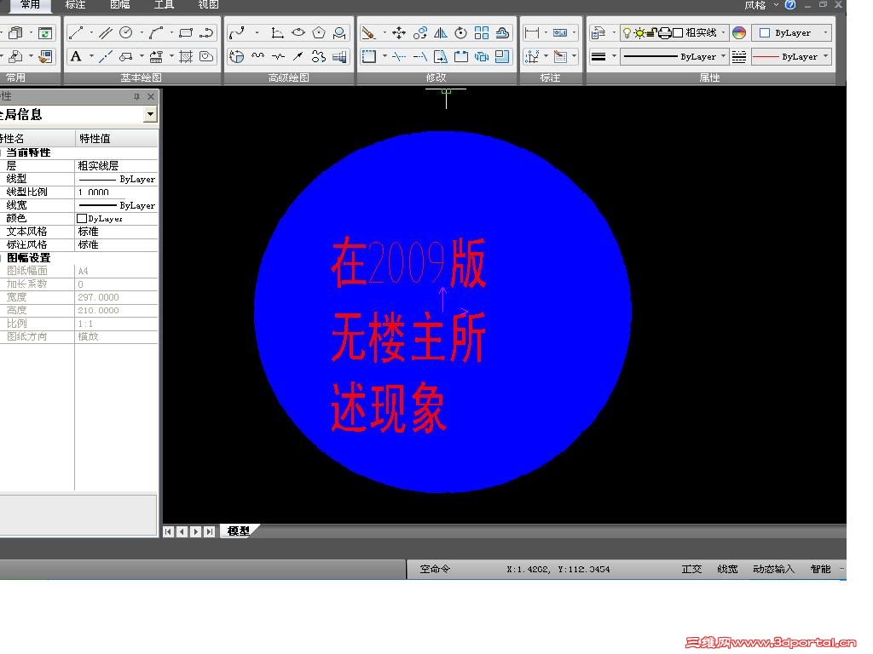Switch to the 标注 ribbon tab
The height and width of the screenshot is (654, 873).
[x=75, y=5]
